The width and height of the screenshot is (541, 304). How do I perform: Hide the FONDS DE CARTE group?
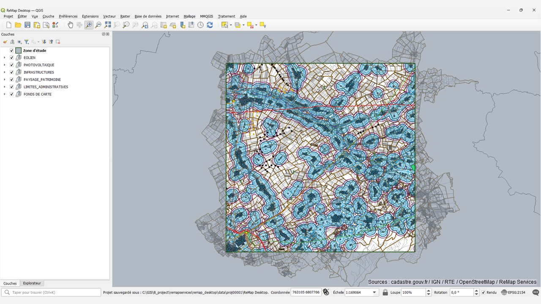pyautogui.click(x=12, y=94)
